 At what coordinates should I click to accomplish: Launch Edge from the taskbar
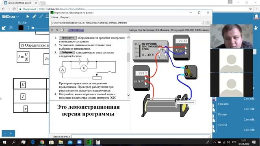point(32,142)
